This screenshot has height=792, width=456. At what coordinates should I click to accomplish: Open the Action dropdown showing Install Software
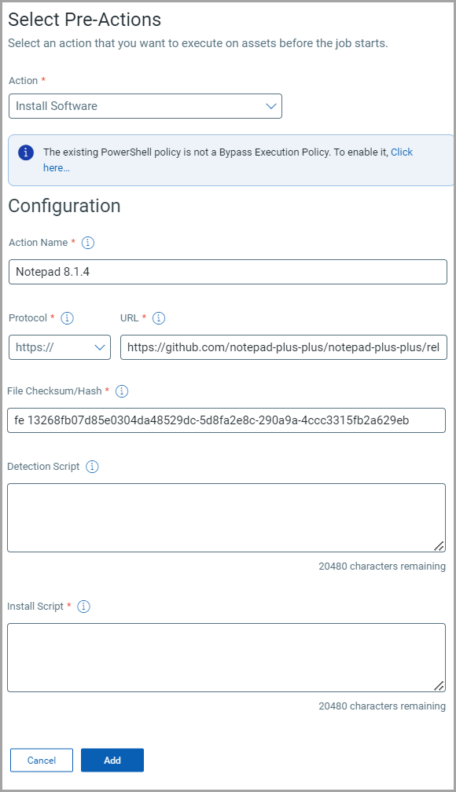click(x=145, y=106)
